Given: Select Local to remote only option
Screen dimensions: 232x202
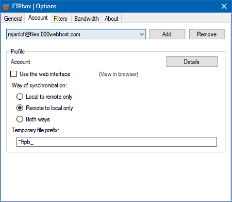Looking at the screenshot, I should click(20, 97).
